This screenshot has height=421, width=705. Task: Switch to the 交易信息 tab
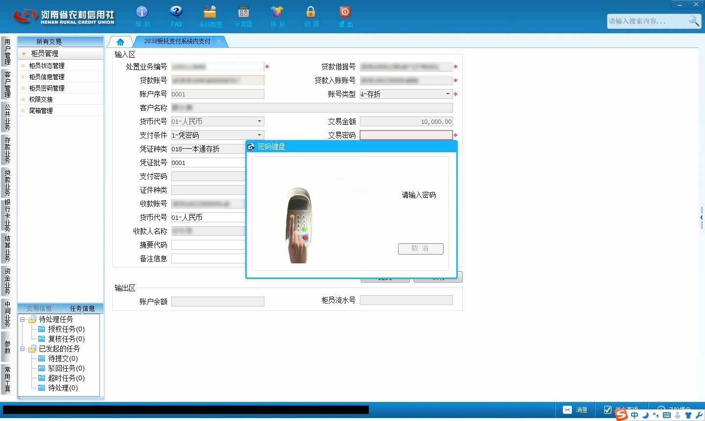point(39,308)
